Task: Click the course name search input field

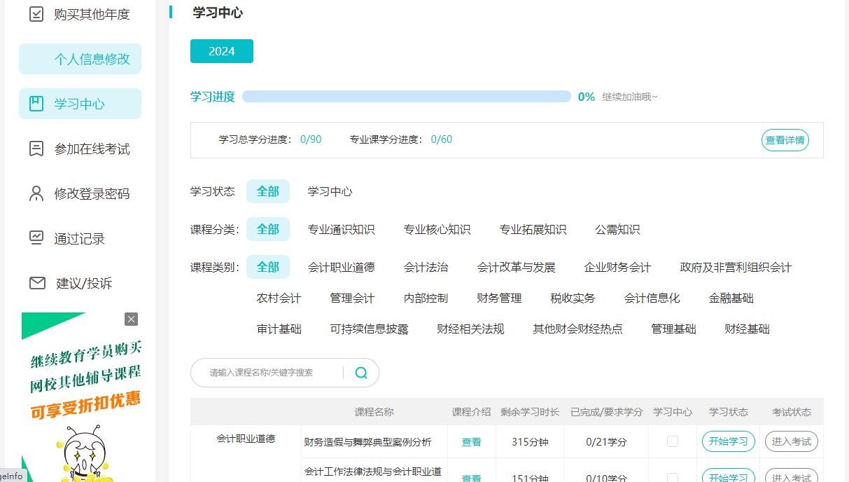Action: (x=273, y=372)
